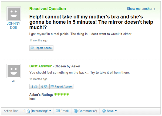162x116 pixels.
Task: Select Email in the action bar
Action: pyautogui.click(x=62, y=111)
